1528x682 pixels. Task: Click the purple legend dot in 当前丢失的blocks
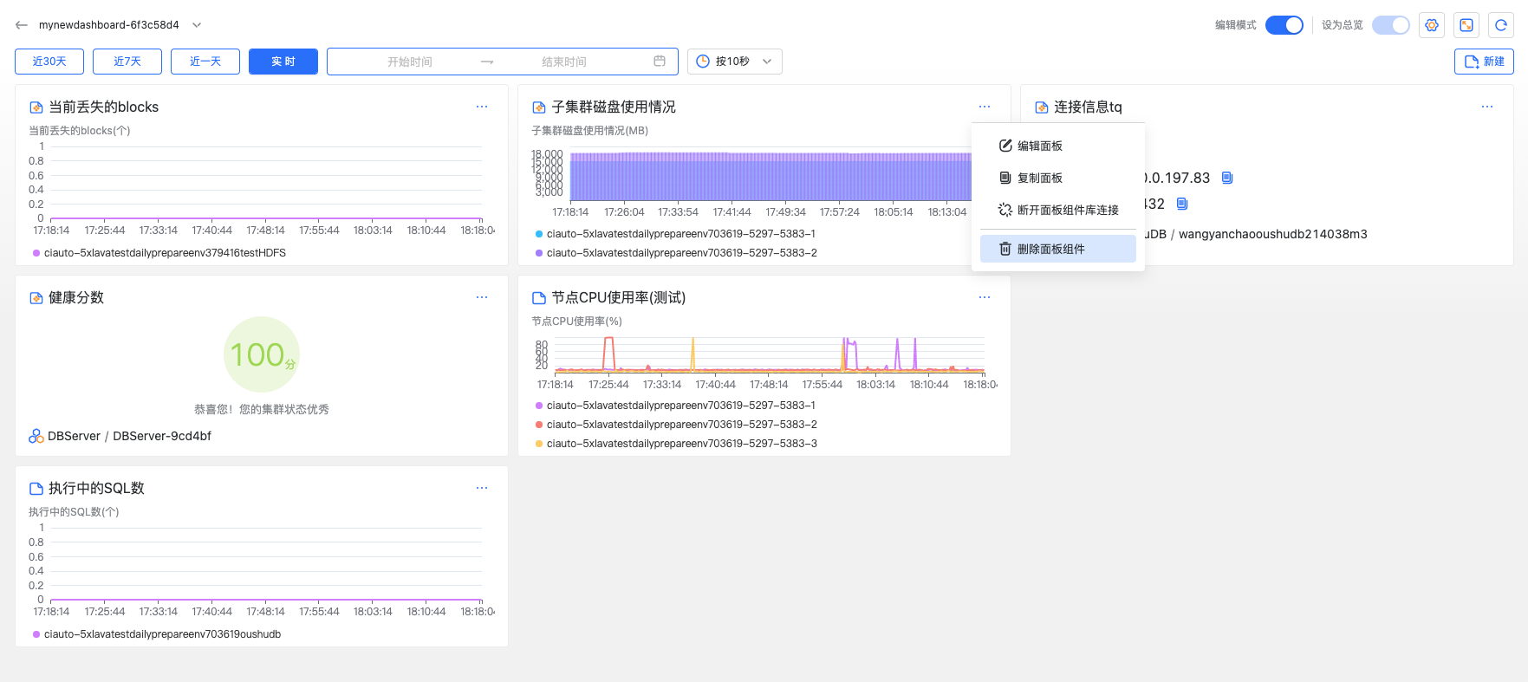[36, 253]
